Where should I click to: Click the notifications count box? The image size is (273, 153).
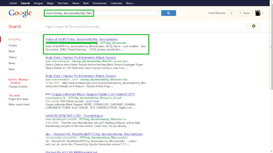click(x=231, y=13)
